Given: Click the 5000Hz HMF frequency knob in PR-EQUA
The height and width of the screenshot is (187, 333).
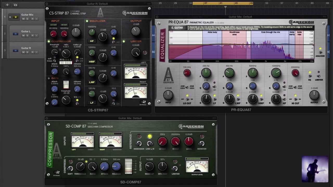Looking at the screenshot, I should (x=253, y=73).
